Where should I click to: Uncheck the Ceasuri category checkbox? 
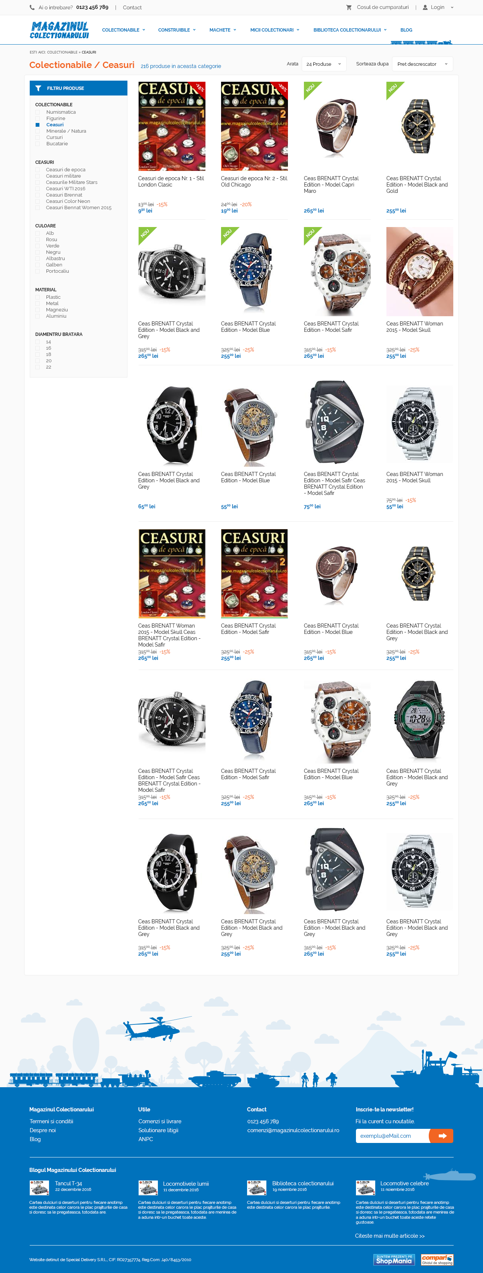pos(38,125)
